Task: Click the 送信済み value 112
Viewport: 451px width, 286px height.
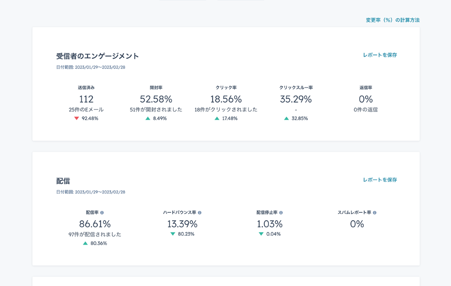Action: click(x=86, y=99)
